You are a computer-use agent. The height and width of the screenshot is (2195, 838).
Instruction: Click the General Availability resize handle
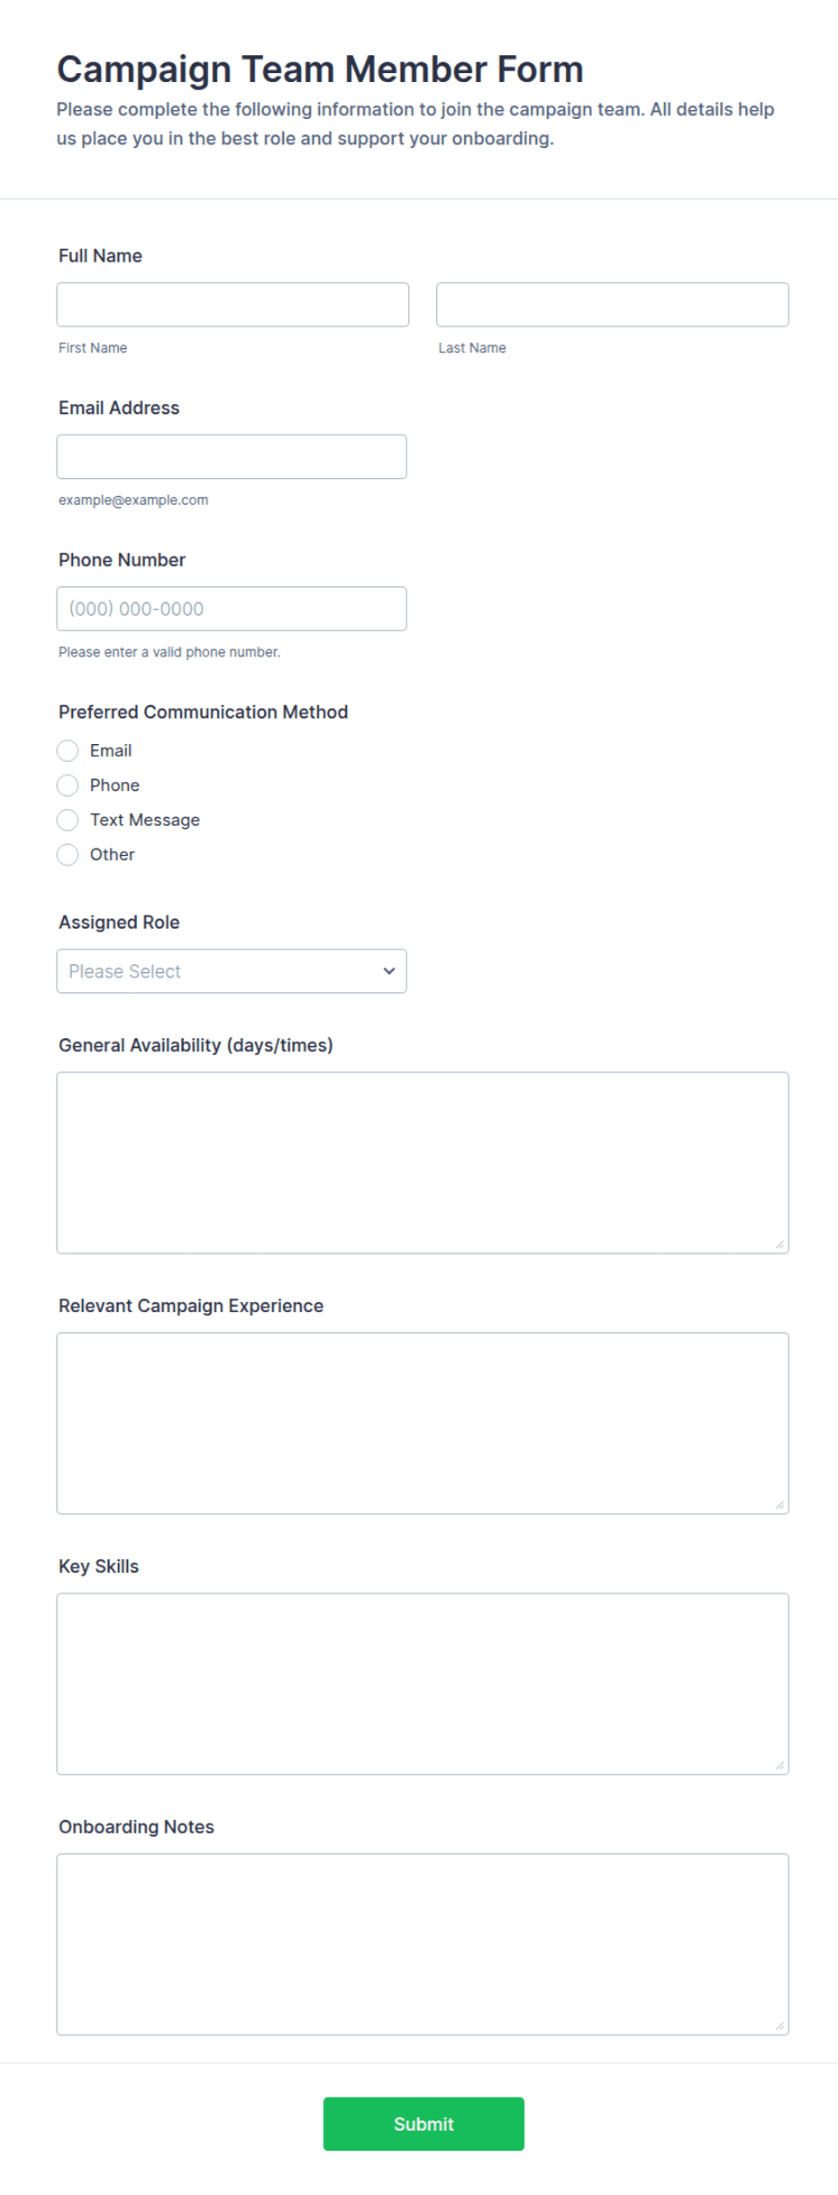780,1244
